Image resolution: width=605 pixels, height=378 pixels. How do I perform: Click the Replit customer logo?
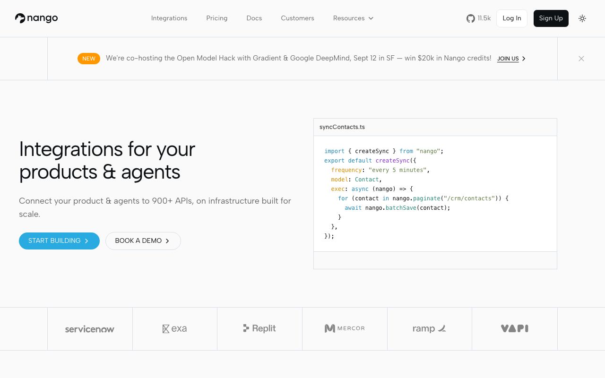(259, 328)
